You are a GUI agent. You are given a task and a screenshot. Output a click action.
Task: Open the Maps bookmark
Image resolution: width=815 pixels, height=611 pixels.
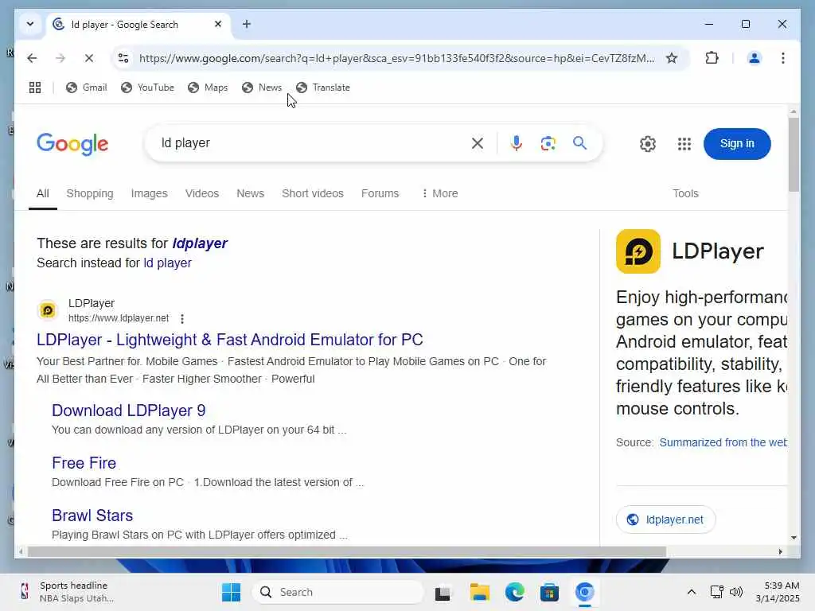tap(208, 88)
